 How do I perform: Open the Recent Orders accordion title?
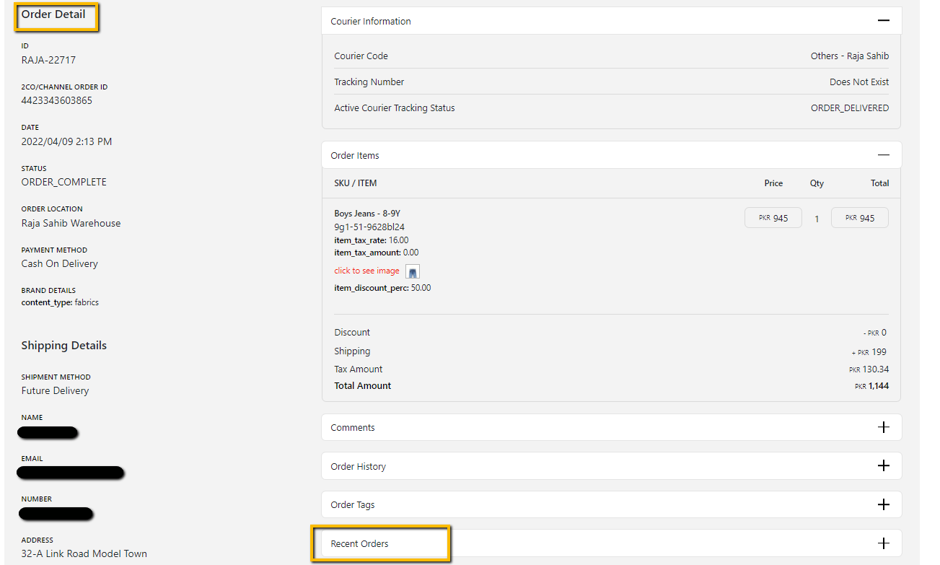click(359, 544)
